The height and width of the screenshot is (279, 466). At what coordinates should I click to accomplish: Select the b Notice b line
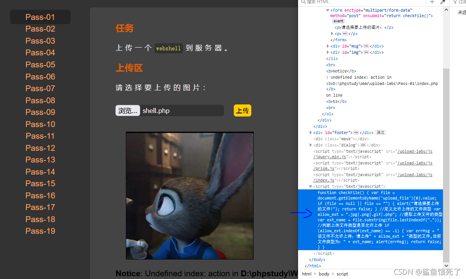click(341, 71)
